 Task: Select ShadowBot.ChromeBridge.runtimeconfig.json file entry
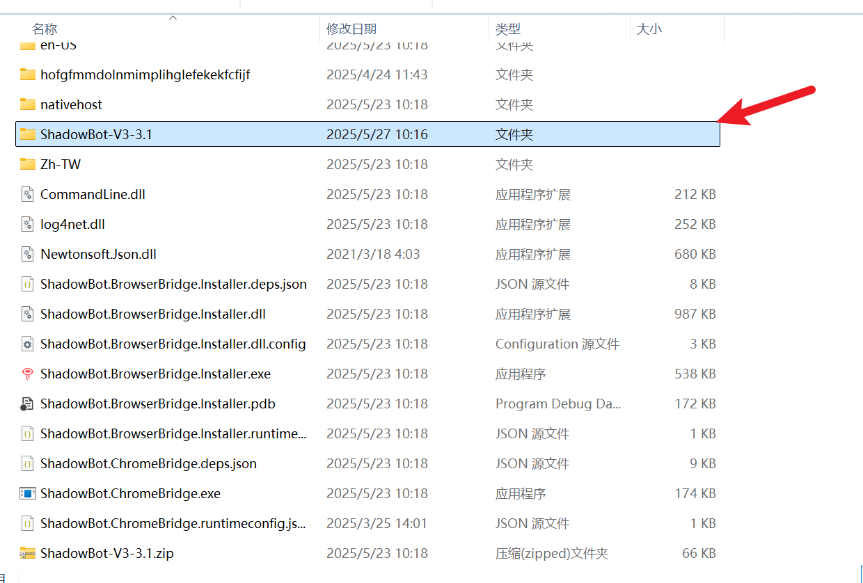click(173, 523)
